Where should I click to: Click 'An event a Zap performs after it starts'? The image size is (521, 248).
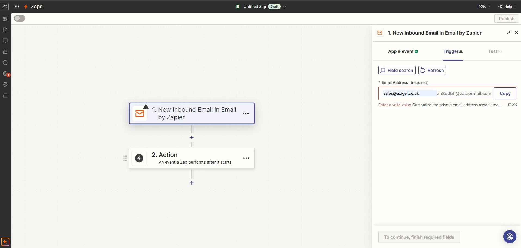click(195, 162)
